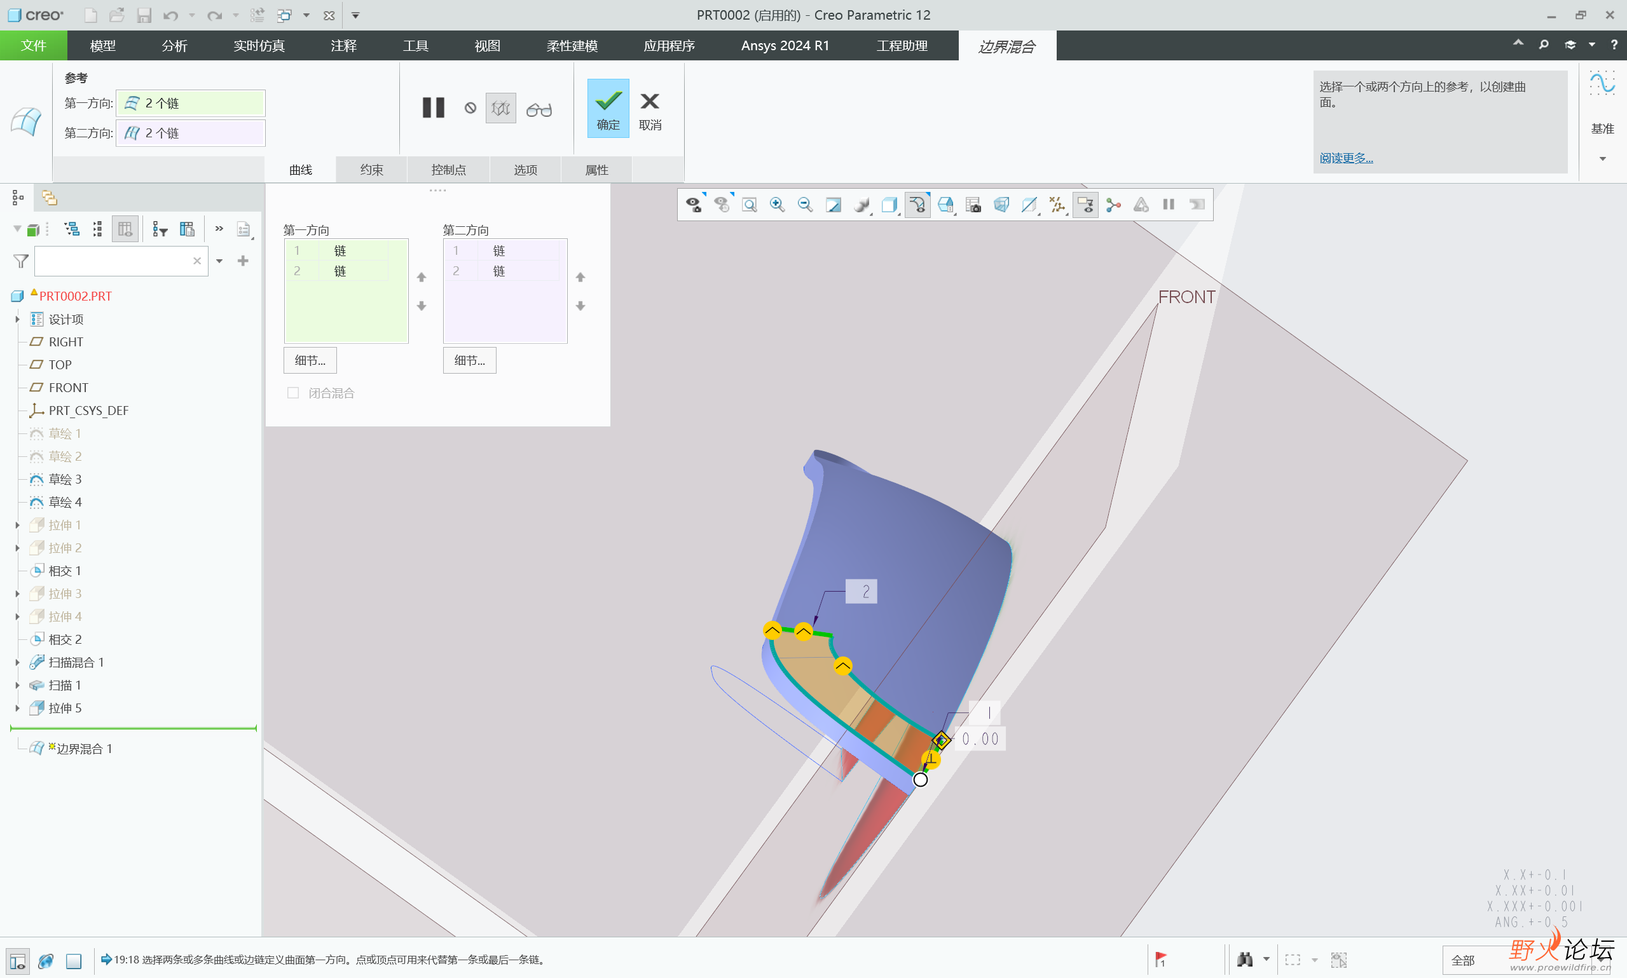The image size is (1627, 978).
Task: Switch to the 分析 ribbon tab
Action: point(174,46)
